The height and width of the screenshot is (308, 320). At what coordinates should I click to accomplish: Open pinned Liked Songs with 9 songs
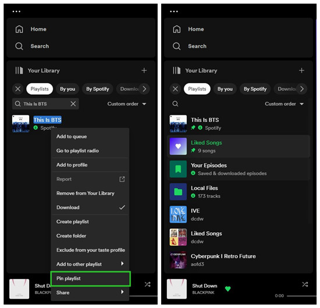tap(239, 146)
